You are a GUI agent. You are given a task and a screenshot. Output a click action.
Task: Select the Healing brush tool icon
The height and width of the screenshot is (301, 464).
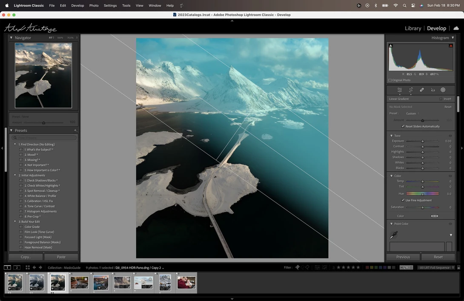coord(422,90)
